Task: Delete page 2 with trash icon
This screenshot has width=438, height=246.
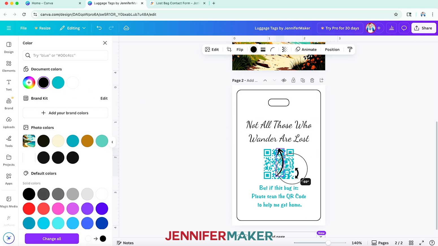Action: coord(312,80)
